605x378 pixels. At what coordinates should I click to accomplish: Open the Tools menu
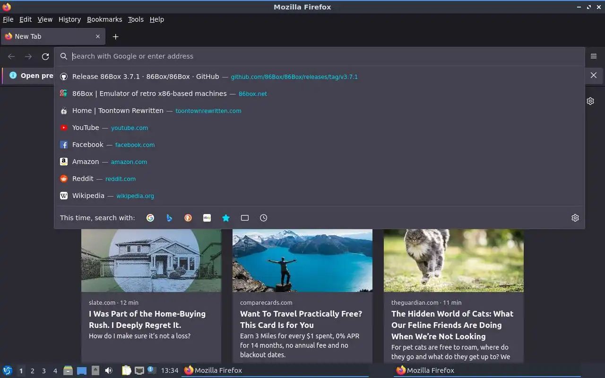point(136,19)
